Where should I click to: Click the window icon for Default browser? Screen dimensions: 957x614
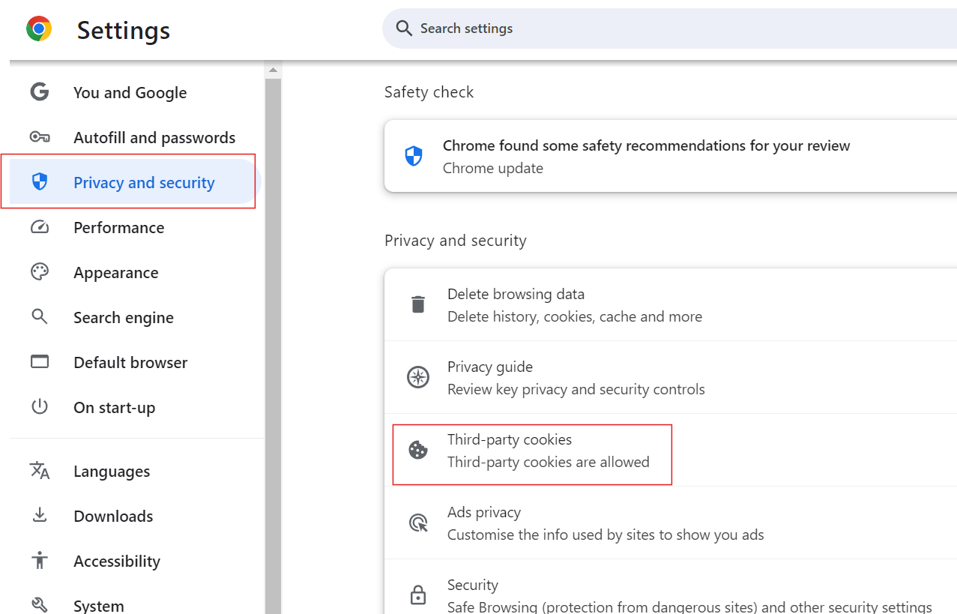(39, 362)
